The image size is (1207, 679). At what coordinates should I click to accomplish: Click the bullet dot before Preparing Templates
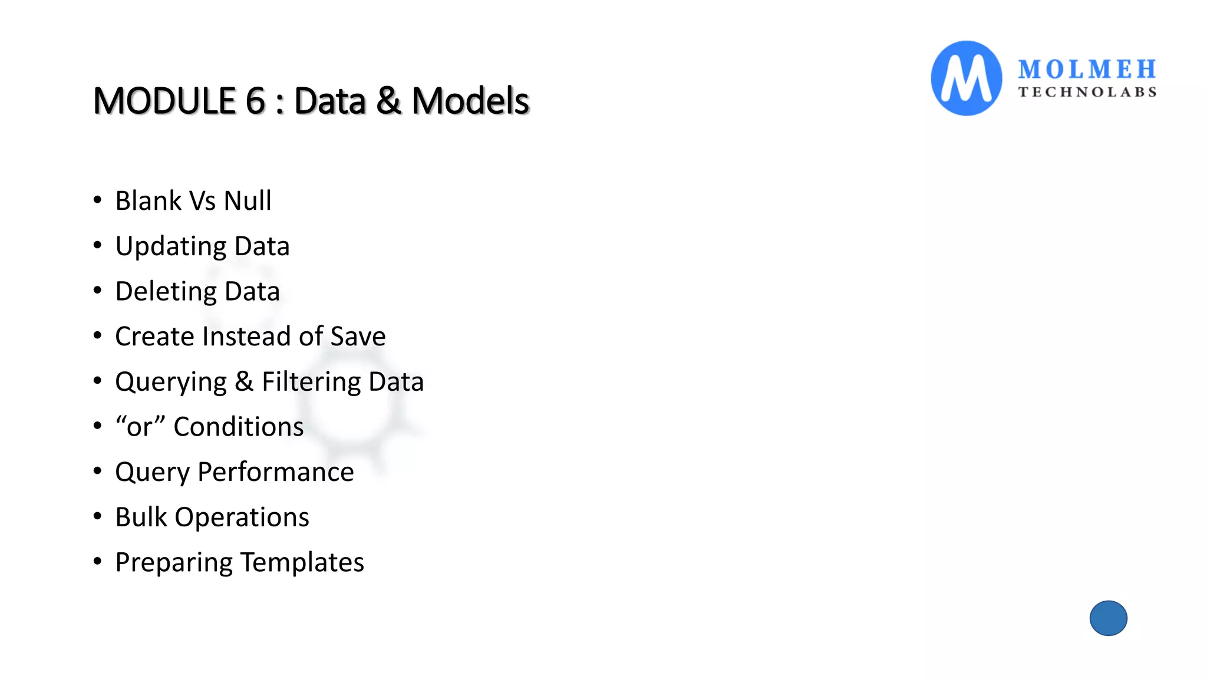(x=98, y=561)
